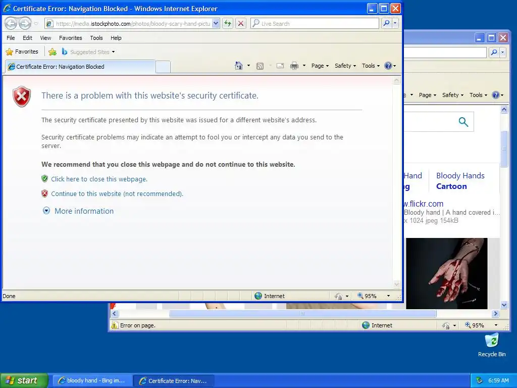Open the Home button dropdown arrow
The width and height of the screenshot is (517, 388).
pyautogui.click(x=248, y=66)
